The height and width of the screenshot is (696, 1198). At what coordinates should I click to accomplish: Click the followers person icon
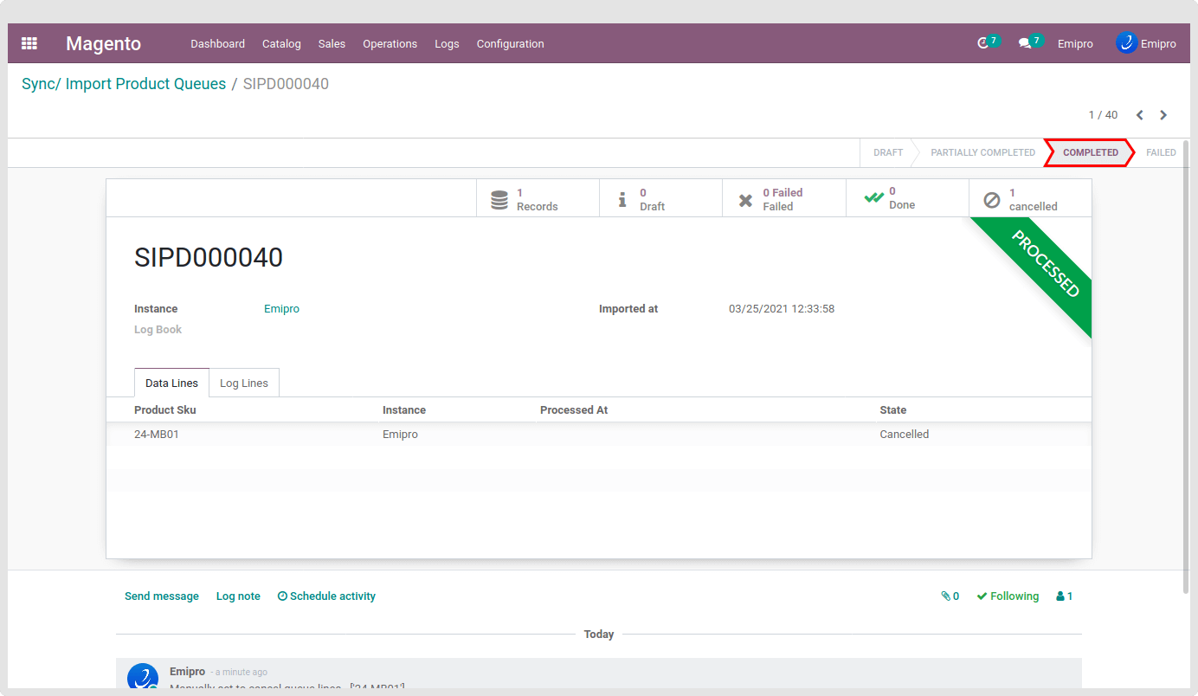(1060, 596)
